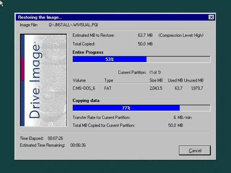Click the 2,043.5 size value
Screen dimensions: 231x173
[x=156, y=88]
